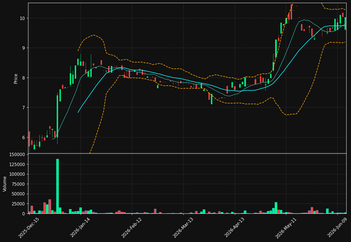This screenshot has height=242, width=351.
Task: Click the 2026-Mar-13 date label
Action: pos(183,228)
